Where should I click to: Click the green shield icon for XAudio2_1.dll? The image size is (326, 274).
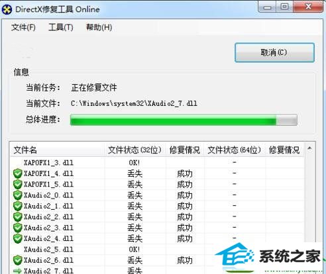point(17,206)
